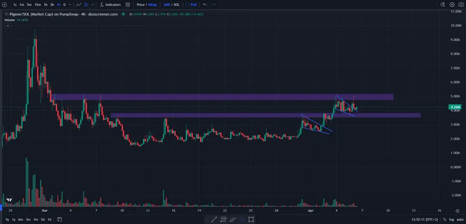Set date range to 5y
Screen dimensions: 466x224
(7, 220)
